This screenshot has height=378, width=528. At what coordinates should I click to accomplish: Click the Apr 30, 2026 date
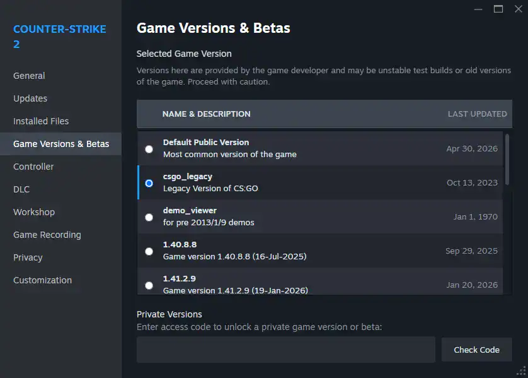point(472,149)
